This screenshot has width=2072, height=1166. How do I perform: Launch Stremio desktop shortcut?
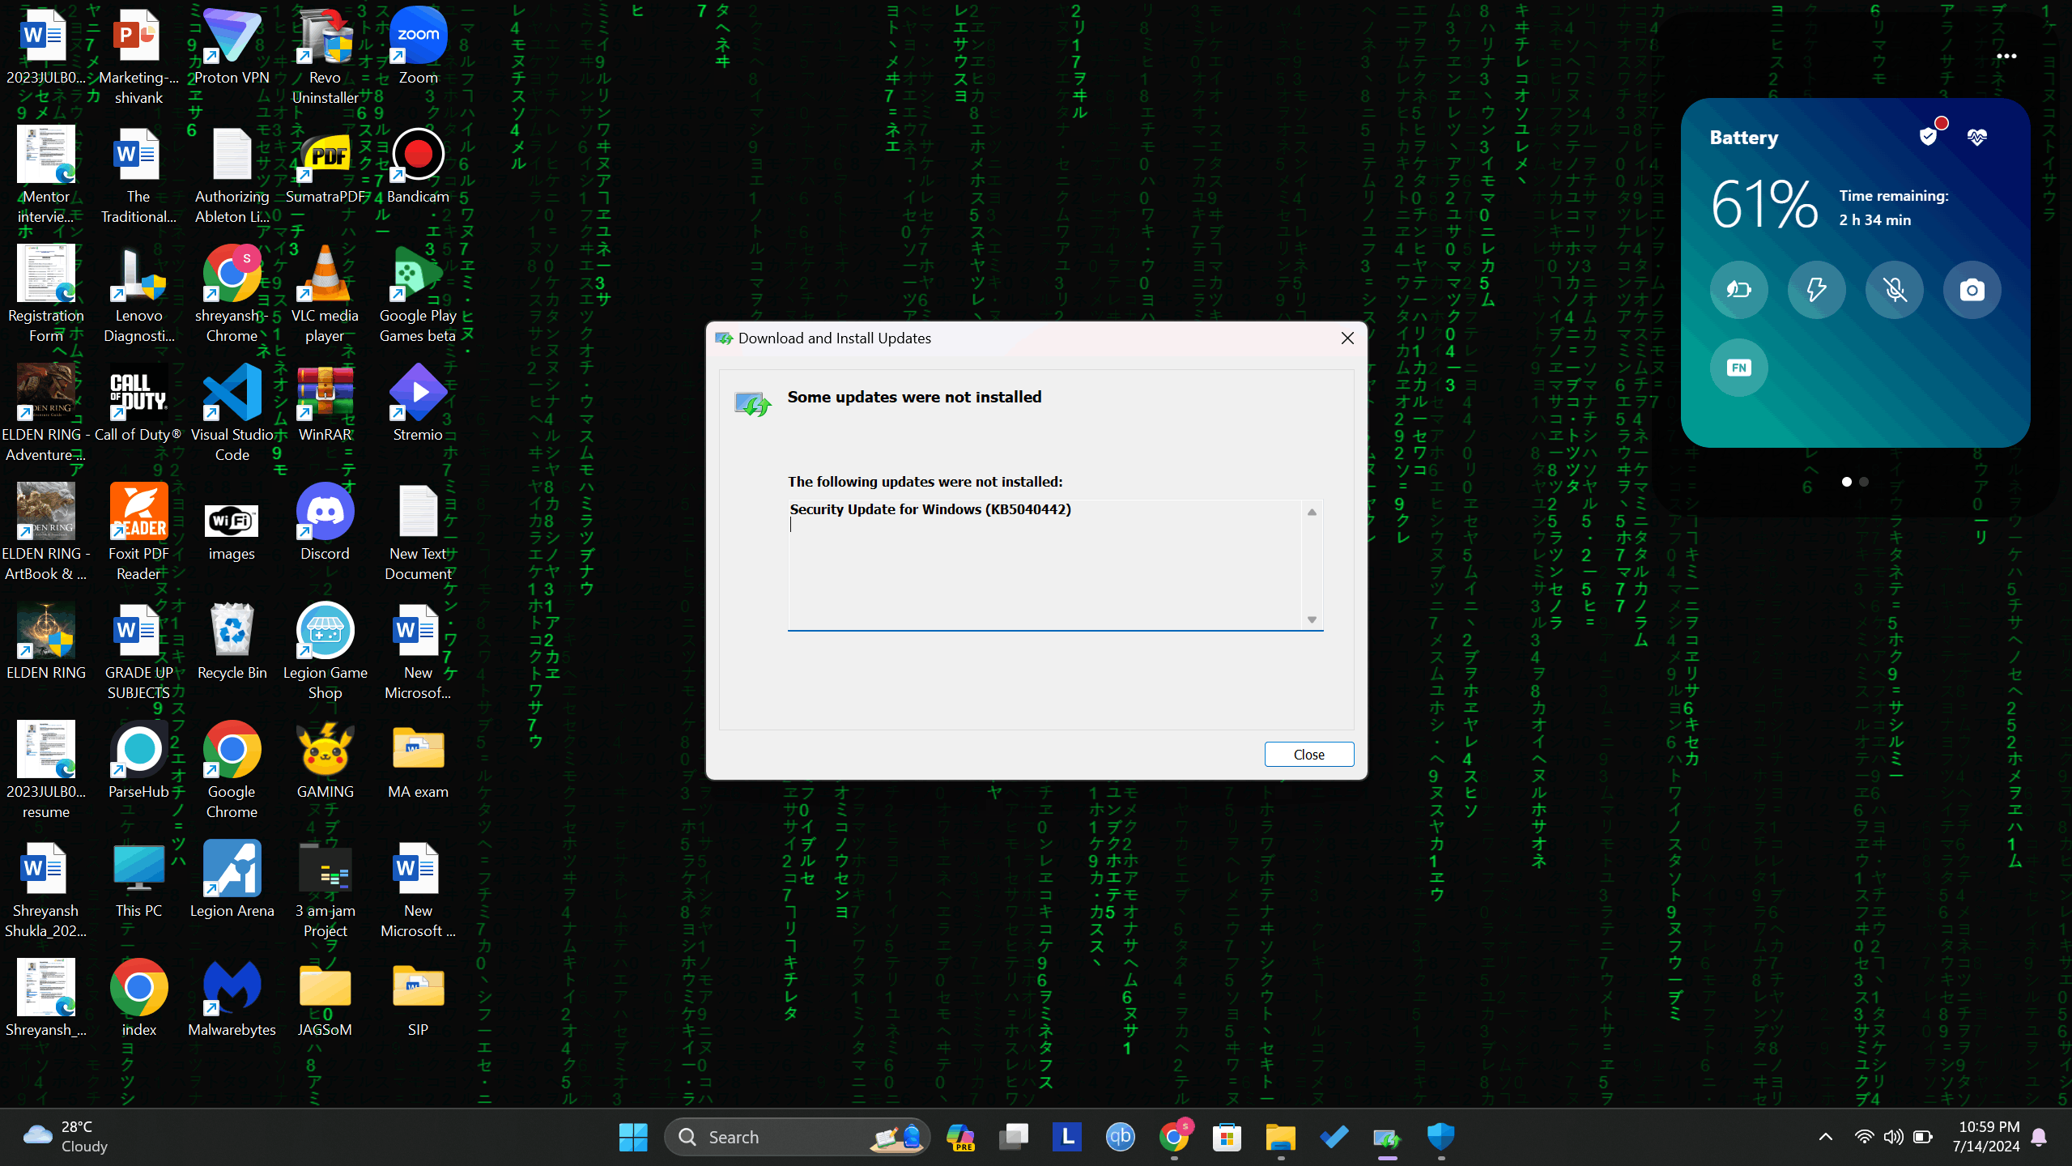pos(418,403)
